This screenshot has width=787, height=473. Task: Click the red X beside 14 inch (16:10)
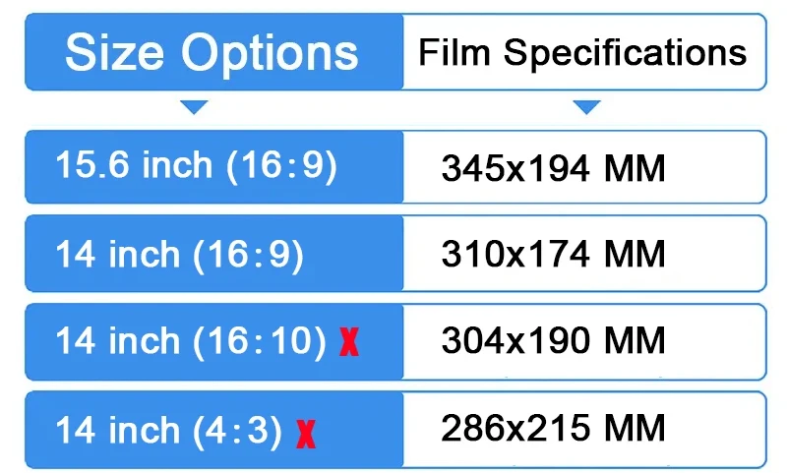click(x=349, y=341)
